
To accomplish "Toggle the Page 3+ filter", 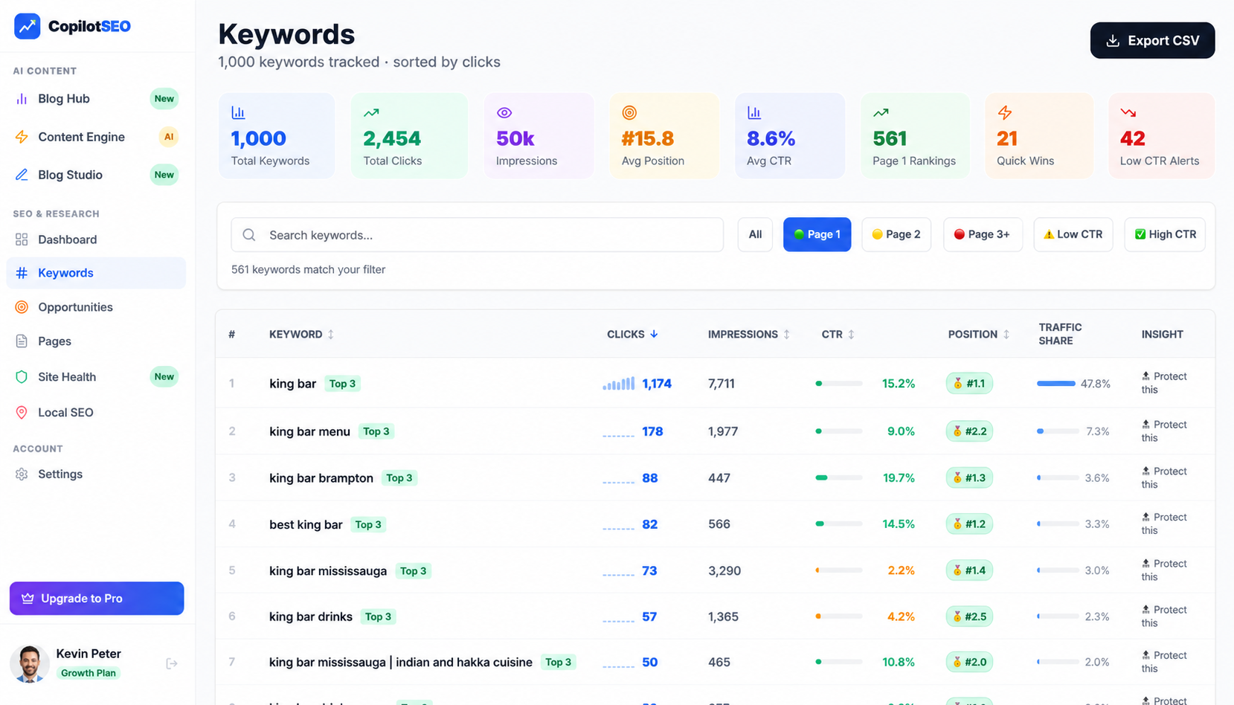I will tap(983, 234).
